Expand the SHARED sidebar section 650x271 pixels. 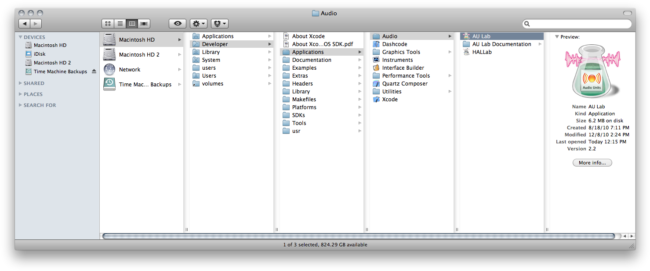(19, 83)
